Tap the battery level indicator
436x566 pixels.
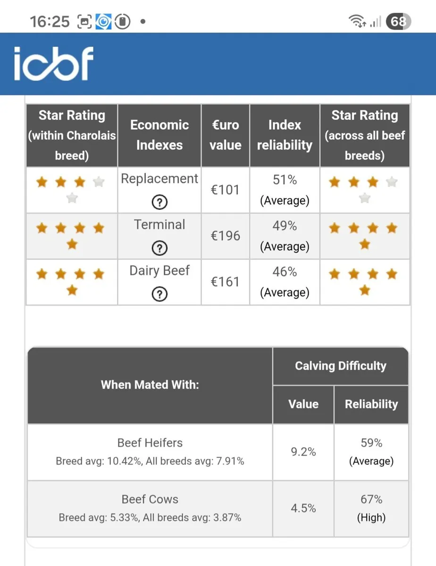click(x=398, y=22)
